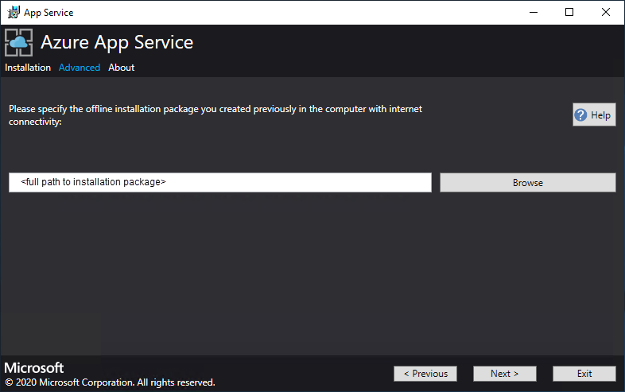Go to the About tab
Viewport: 625px width, 392px height.
(x=122, y=68)
